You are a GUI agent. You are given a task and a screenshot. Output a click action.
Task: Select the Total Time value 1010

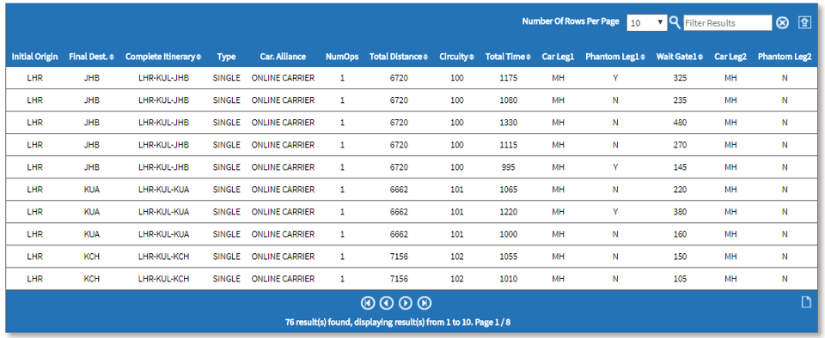508,279
